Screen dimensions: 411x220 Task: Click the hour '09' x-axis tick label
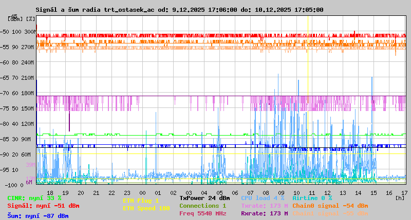tap(281, 193)
